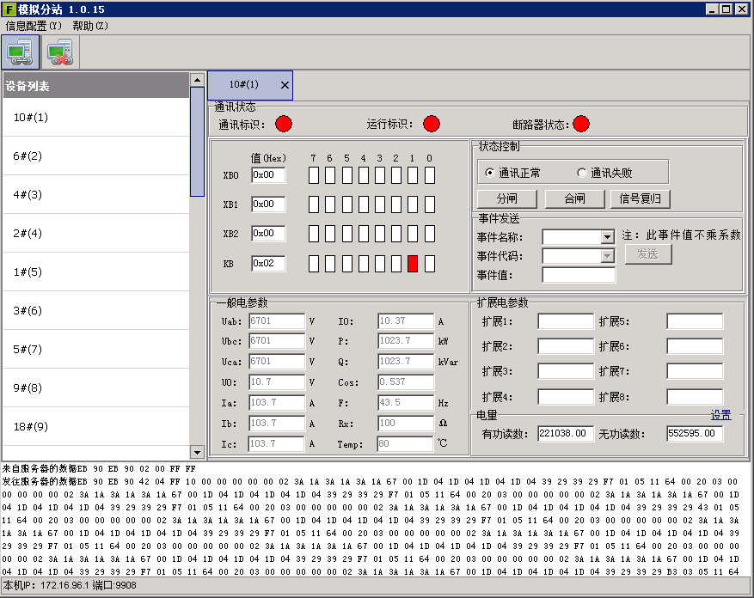Image resolution: width=754 pixels, height=598 pixels.
Task: Click the device list scroll down arrow
Action: pyautogui.click(x=197, y=452)
